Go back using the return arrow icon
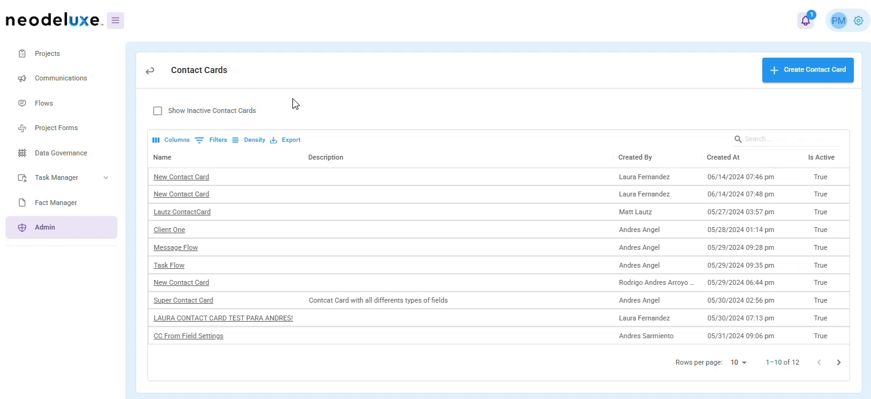Screen dimensions: 871x399 [x=150, y=71]
